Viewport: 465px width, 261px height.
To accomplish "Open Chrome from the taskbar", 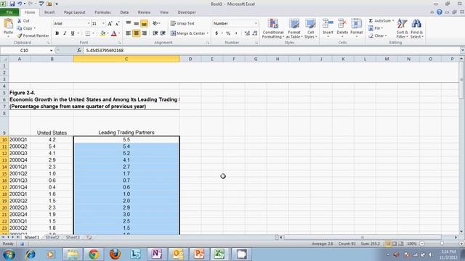I will click(94, 254).
